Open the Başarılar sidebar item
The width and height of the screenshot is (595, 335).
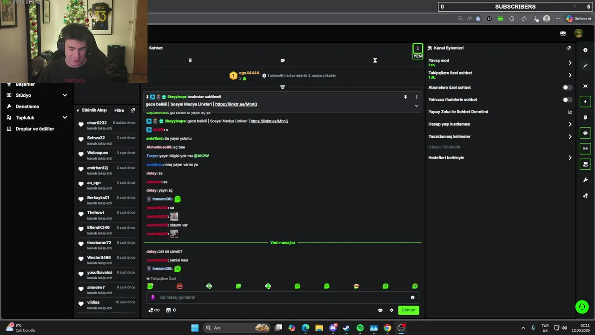coord(25,85)
